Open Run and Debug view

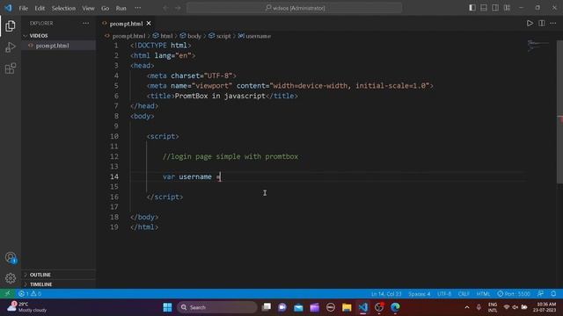coord(11,47)
